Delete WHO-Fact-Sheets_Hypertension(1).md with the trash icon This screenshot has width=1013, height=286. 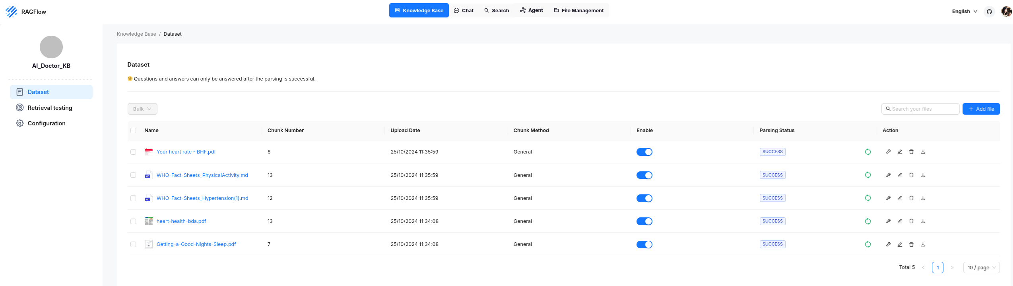tap(911, 198)
